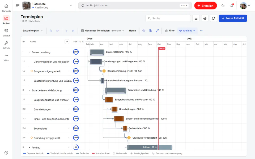Click the Einzel- und Streifenfundamente row name
Screen dimensions: 255x159
click(x=52, y=119)
